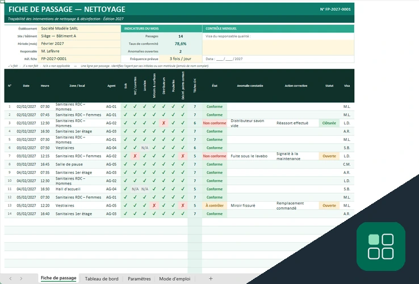Select the Miroir fissuré anomaly cell
Screen dimensions: 419x284
250,206
